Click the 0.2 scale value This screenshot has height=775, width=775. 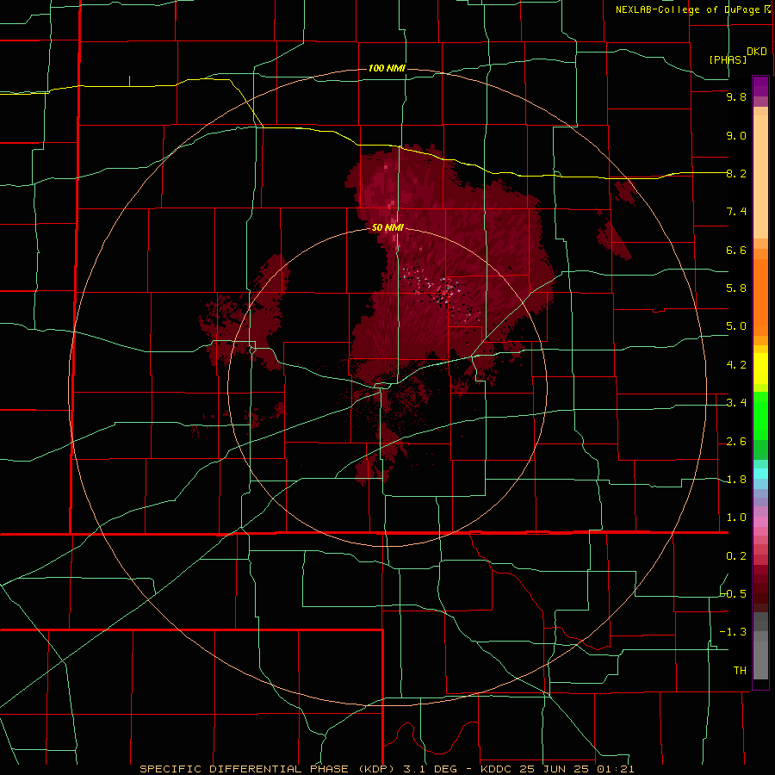pyautogui.click(x=736, y=556)
